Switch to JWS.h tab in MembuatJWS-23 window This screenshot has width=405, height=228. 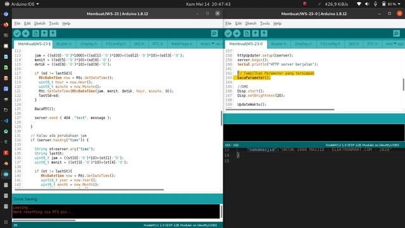pyautogui.click(x=139, y=44)
